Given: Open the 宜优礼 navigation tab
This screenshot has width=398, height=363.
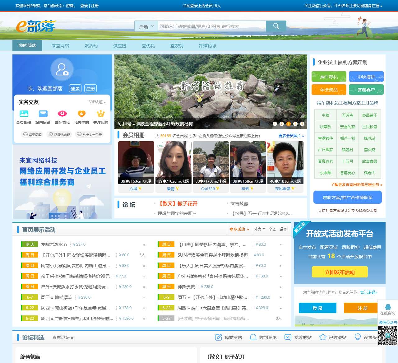Looking at the screenshot, I should pos(148,46).
